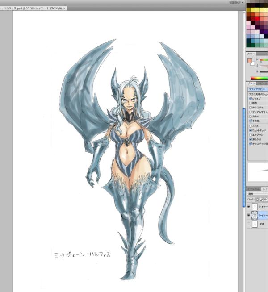Pick the teal blue swatch next to dark navy
This screenshot has width=268, height=292.
click(x=253, y=41)
